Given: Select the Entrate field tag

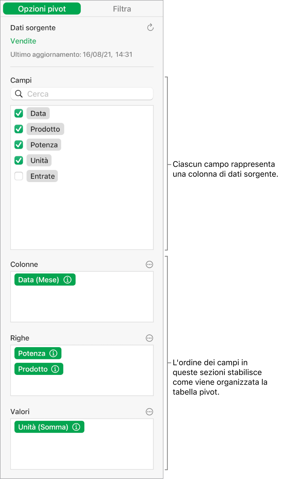Looking at the screenshot, I should point(42,176).
